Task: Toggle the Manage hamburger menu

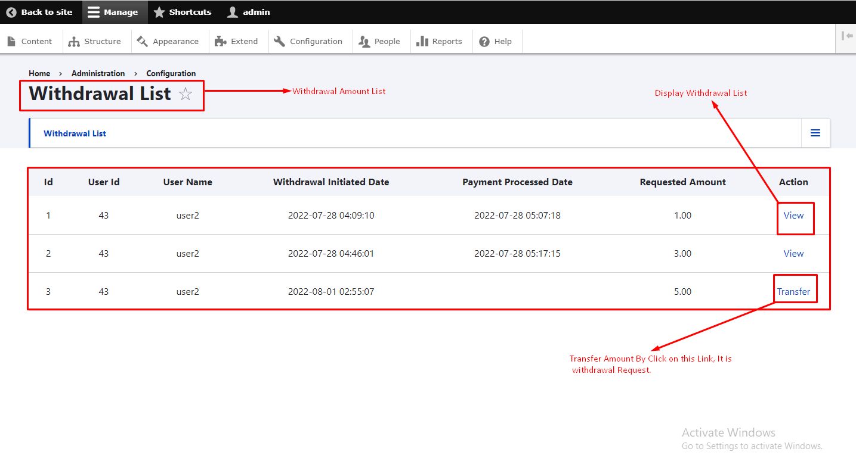Action: [x=94, y=12]
